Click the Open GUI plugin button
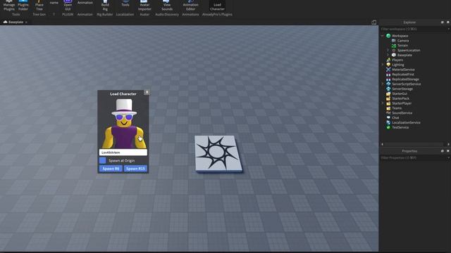 68,6
